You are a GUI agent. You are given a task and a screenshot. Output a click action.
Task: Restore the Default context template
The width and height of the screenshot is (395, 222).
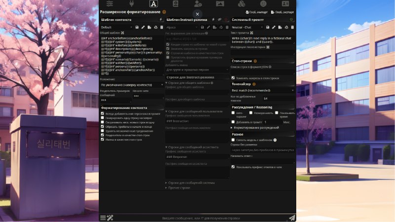coord(156,27)
